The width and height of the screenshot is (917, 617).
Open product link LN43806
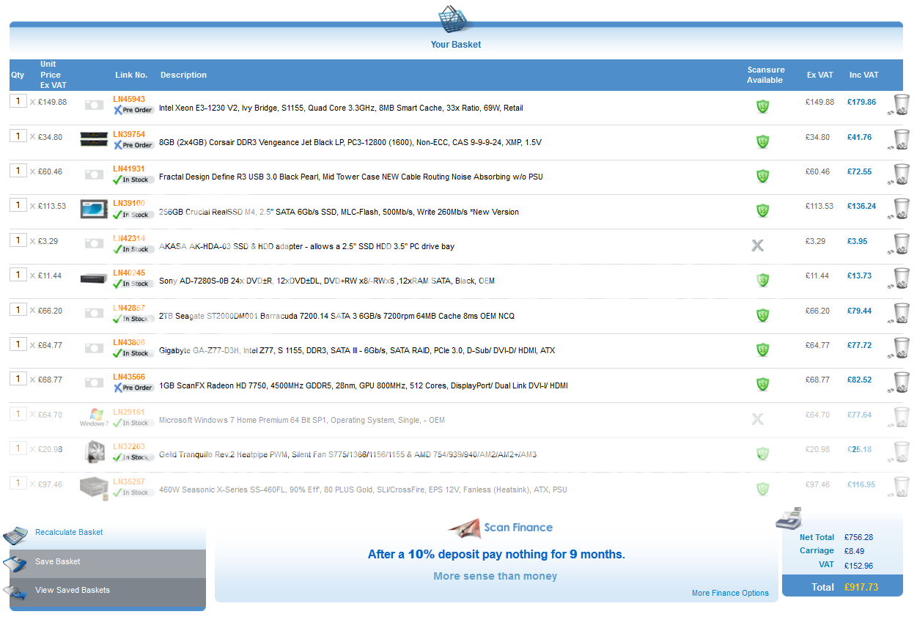coord(129,342)
